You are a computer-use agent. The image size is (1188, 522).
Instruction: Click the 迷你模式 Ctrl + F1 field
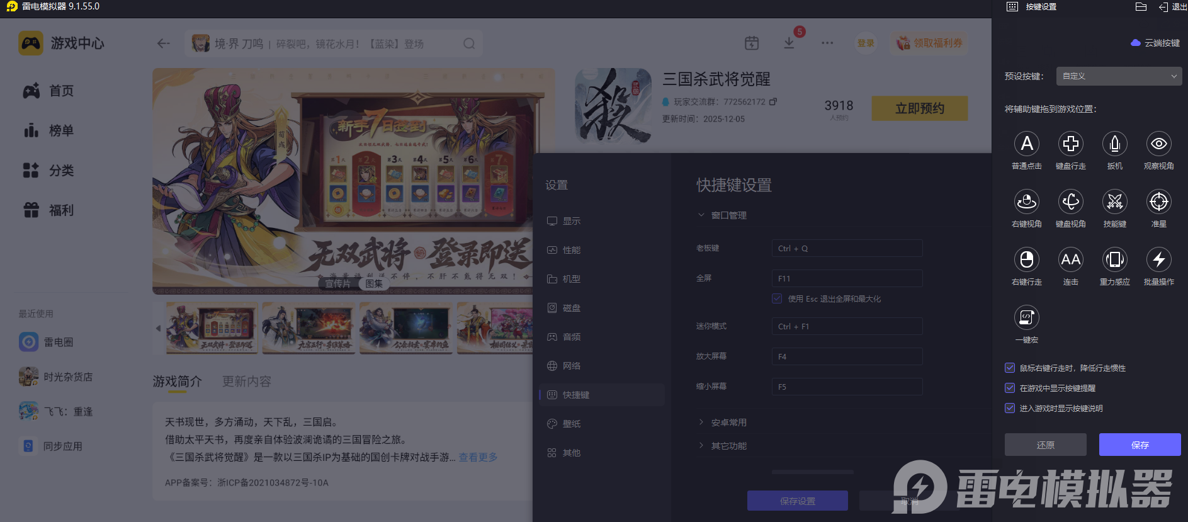(847, 326)
